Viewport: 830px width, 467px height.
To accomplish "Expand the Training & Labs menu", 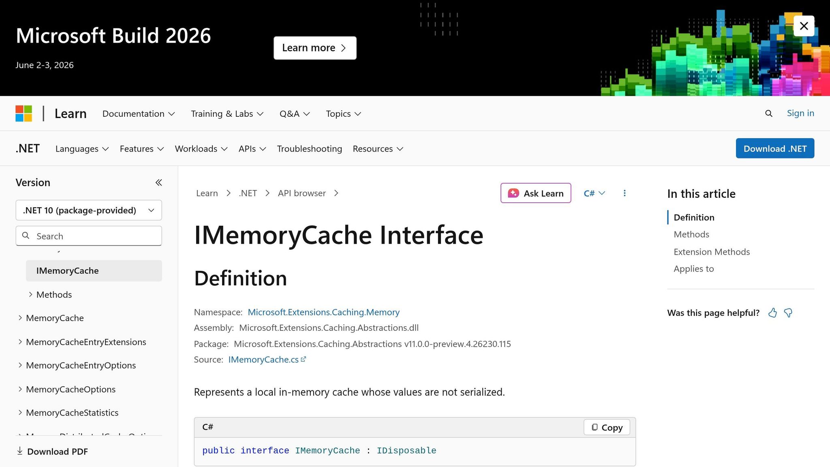I will [227, 114].
